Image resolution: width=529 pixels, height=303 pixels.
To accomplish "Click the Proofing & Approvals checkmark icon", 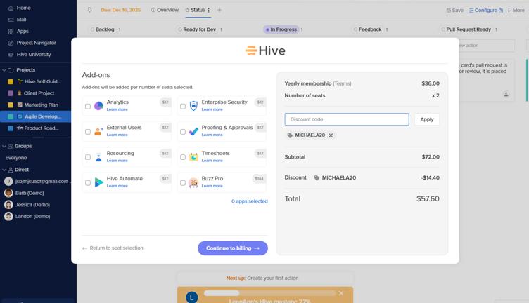I will pos(193,131).
